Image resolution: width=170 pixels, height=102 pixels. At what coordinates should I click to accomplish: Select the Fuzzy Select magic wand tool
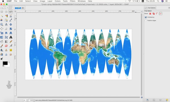[x=2, y=16]
